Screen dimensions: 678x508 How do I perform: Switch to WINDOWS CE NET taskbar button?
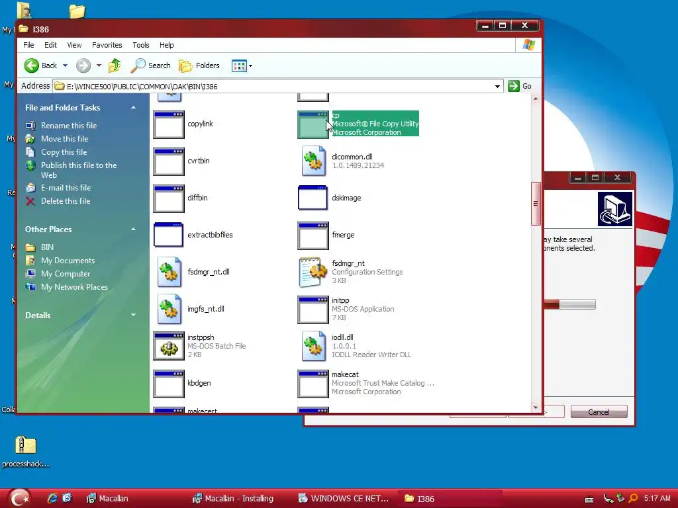(x=344, y=499)
